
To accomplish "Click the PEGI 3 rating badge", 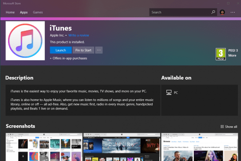I will click(221, 54).
